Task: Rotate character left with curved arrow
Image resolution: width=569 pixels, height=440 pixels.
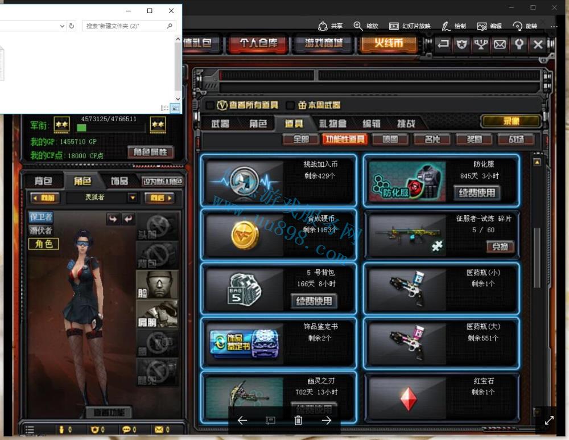Action: [x=113, y=219]
